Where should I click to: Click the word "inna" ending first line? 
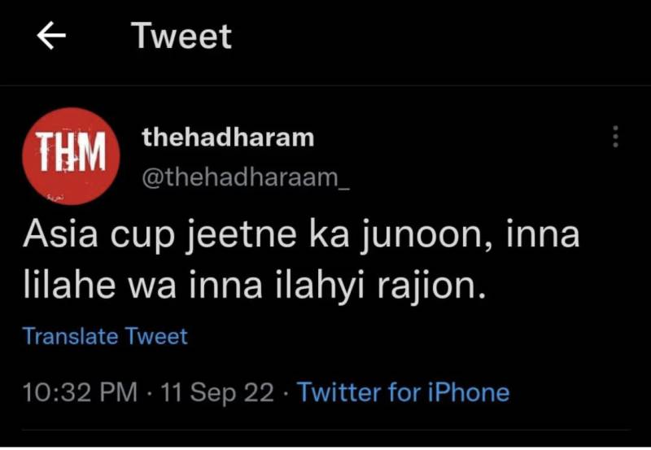(544, 237)
